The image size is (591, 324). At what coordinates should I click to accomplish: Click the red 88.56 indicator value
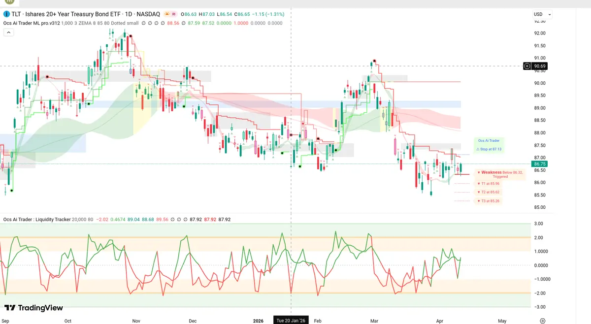(x=173, y=23)
